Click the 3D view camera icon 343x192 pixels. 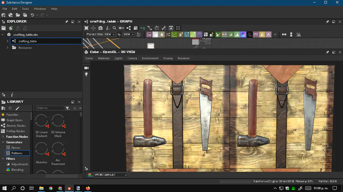[x=87, y=68]
